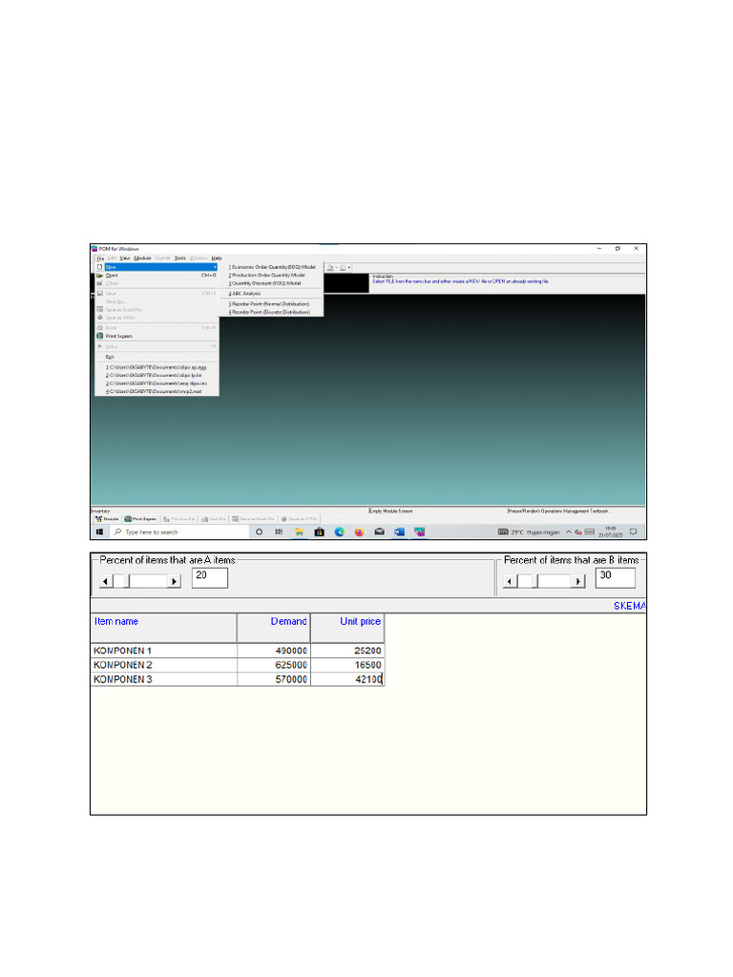Launch File Explorer from the taskbar

299,532
